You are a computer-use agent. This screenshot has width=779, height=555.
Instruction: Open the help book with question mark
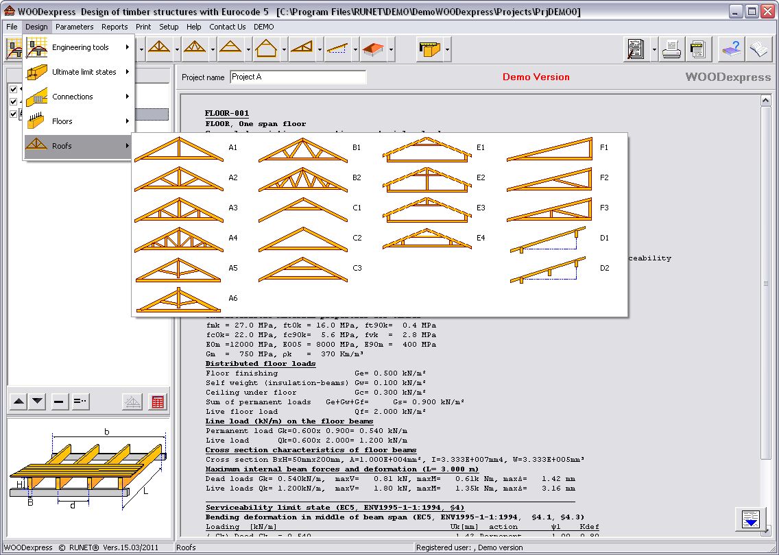[x=731, y=49]
